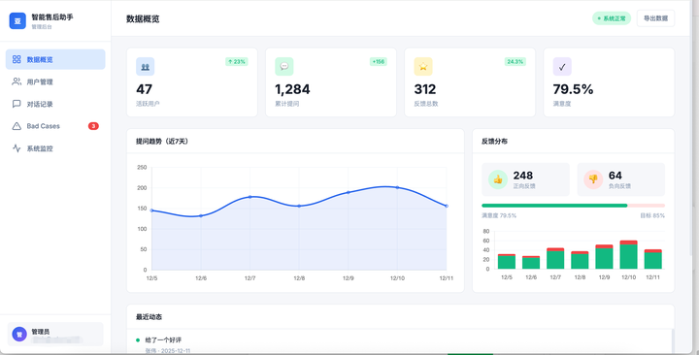Click the 23% growth badge

(236, 61)
